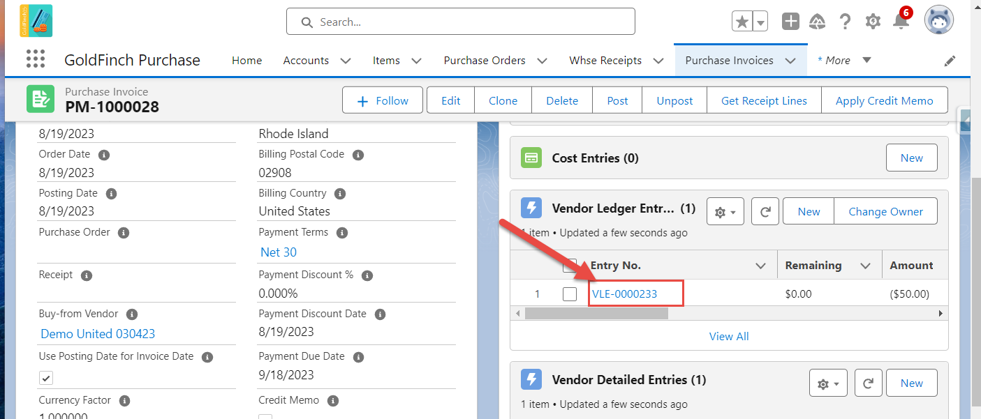The height and width of the screenshot is (419, 981).
Task: Open Vendor Ledger Entries list settings gear
Action: click(x=725, y=211)
